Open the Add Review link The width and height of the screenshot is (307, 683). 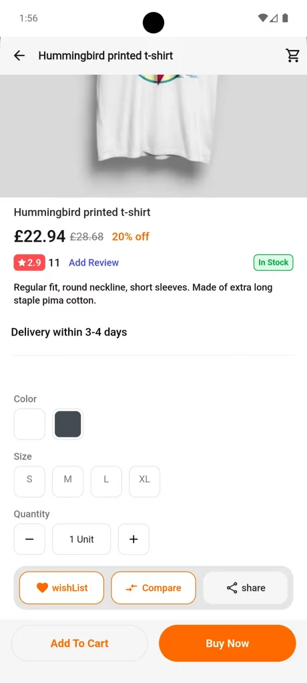coord(93,262)
